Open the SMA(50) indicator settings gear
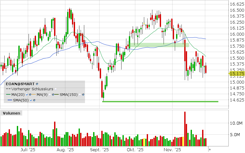The height and width of the screenshot is (153, 245). 34,100
